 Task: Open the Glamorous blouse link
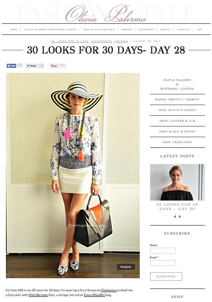pyautogui.click(x=109, y=290)
